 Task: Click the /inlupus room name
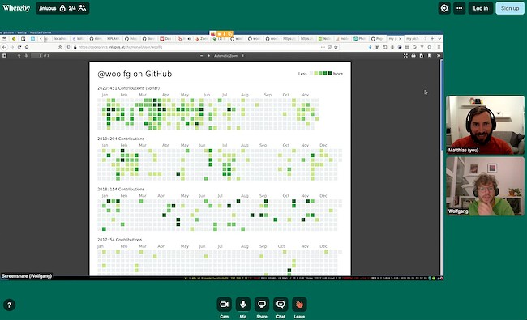click(47, 8)
